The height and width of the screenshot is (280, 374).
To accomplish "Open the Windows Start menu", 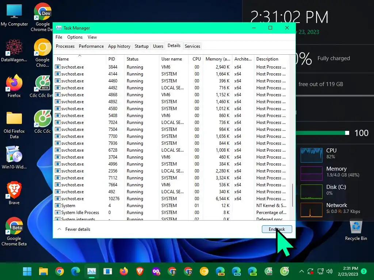I will point(27,271).
